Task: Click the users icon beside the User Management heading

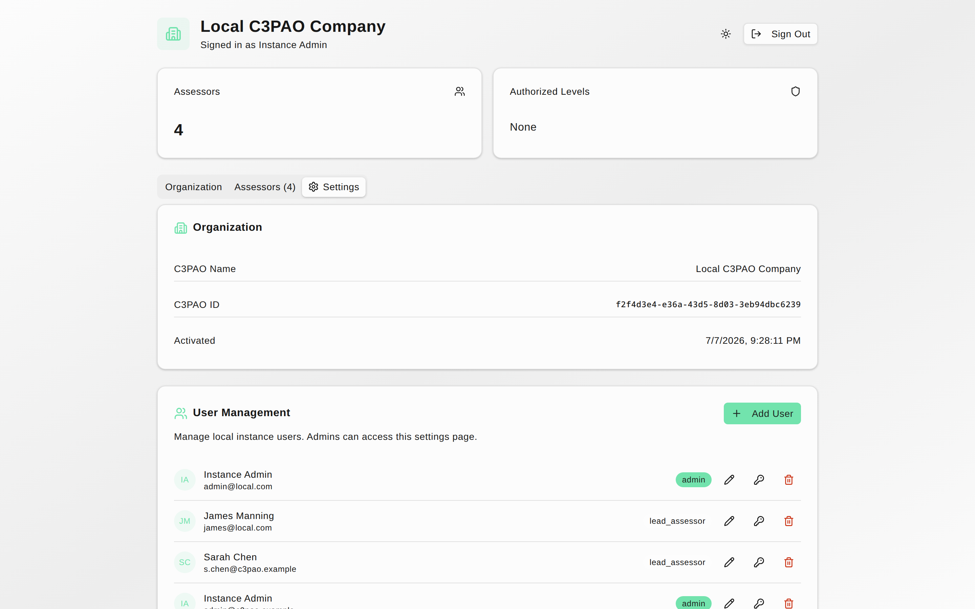Action: (x=180, y=413)
